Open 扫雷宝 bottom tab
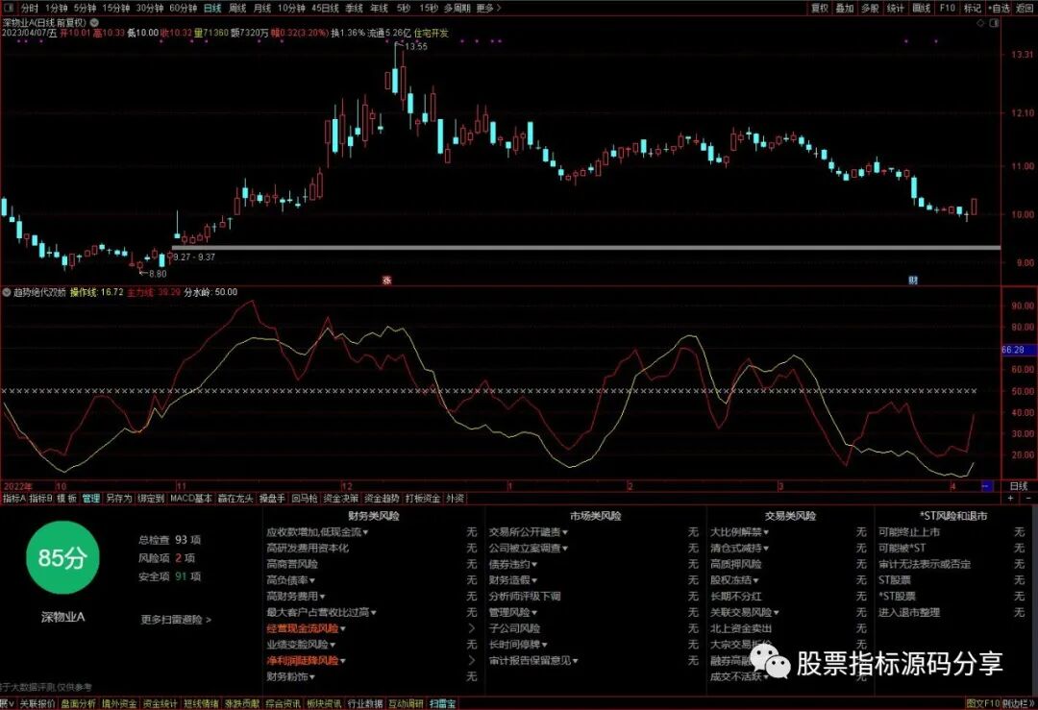This screenshot has height=710, width=1038. pyautogui.click(x=442, y=703)
